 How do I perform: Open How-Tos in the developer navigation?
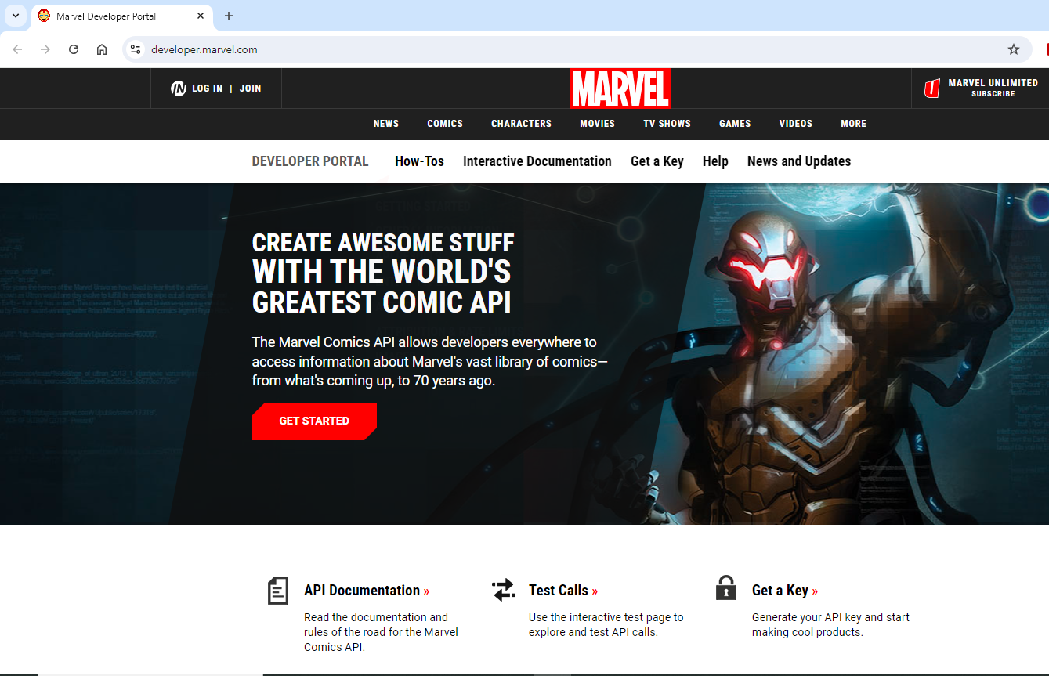(x=419, y=161)
